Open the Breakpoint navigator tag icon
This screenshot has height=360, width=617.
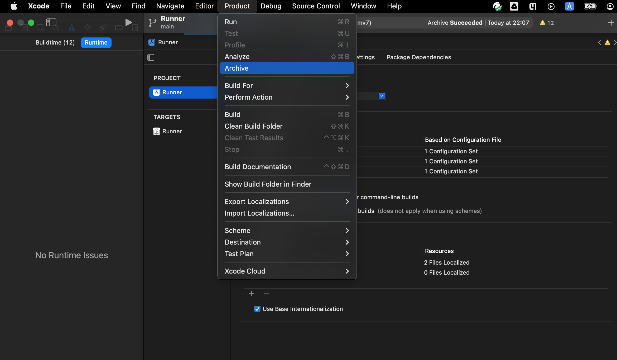pos(119,28)
